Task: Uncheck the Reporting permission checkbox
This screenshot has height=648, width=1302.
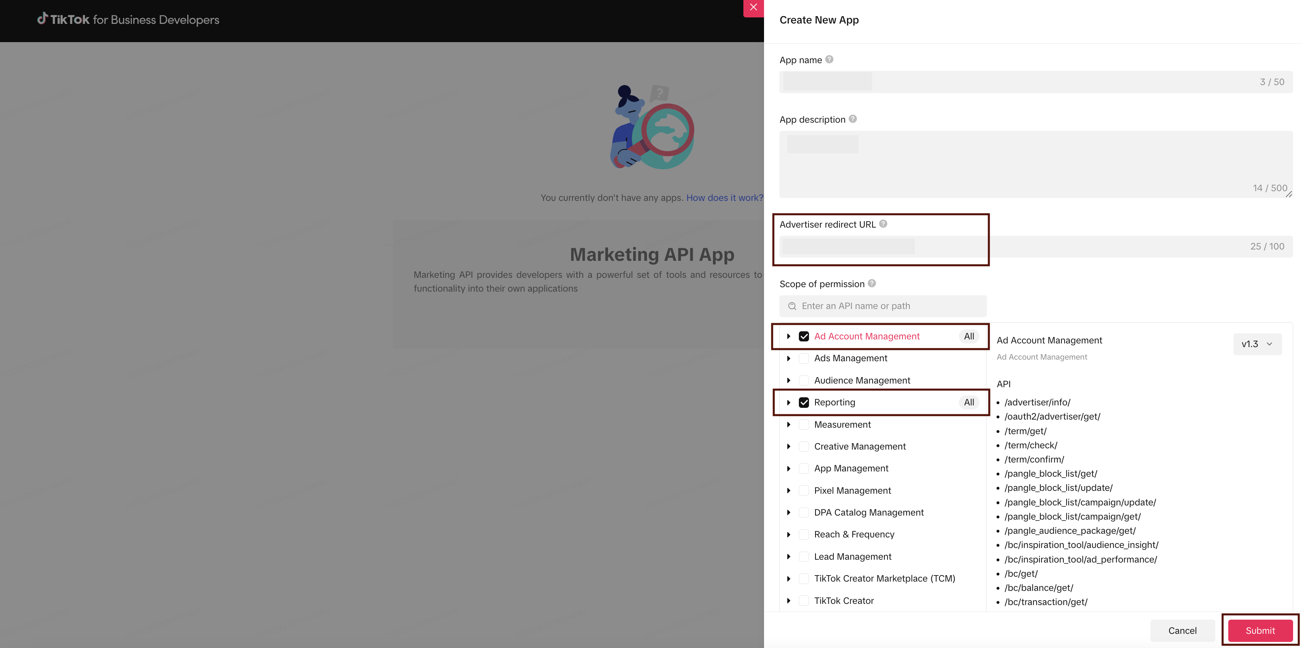Action: click(x=804, y=403)
